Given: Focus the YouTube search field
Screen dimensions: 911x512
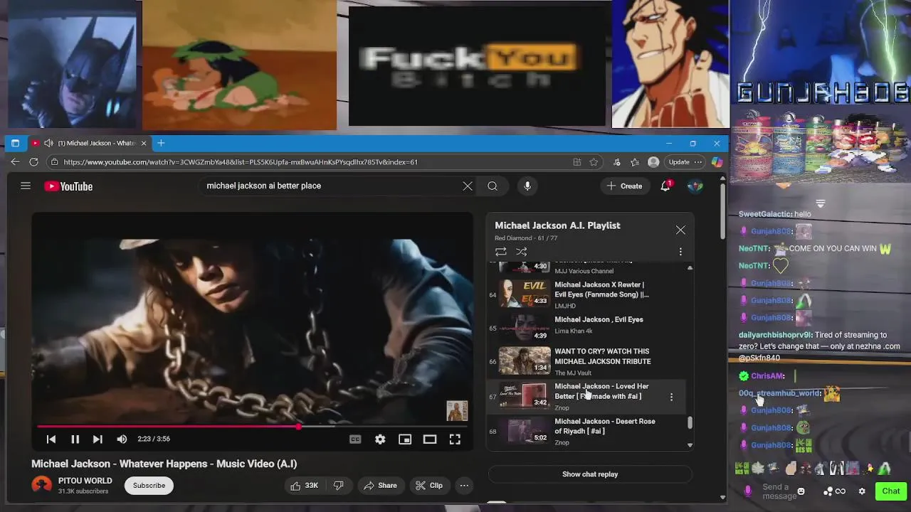Looking at the screenshot, I should coord(331,186).
